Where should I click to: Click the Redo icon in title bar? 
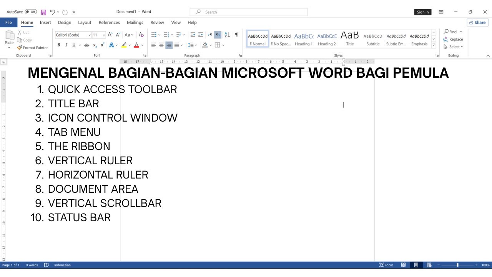click(65, 12)
